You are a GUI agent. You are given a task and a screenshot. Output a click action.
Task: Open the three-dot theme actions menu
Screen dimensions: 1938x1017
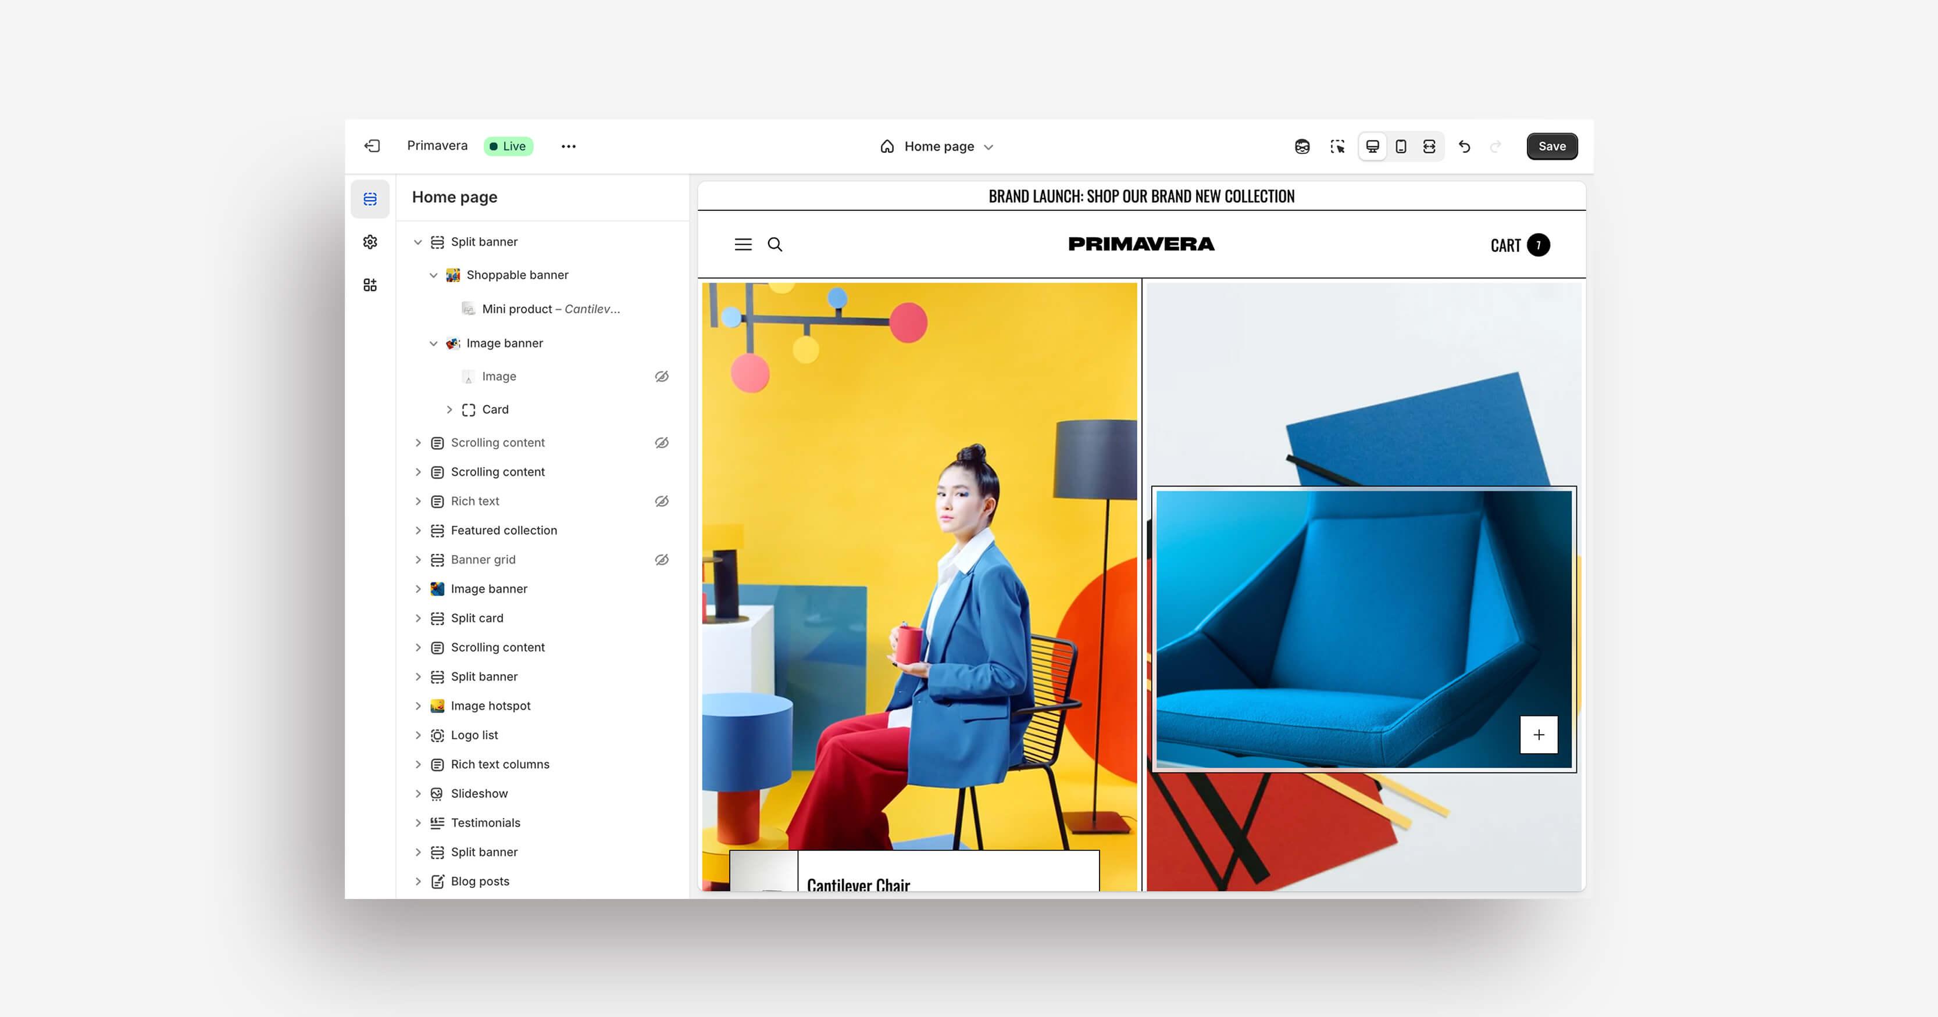pyautogui.click(x=568, y=146)
